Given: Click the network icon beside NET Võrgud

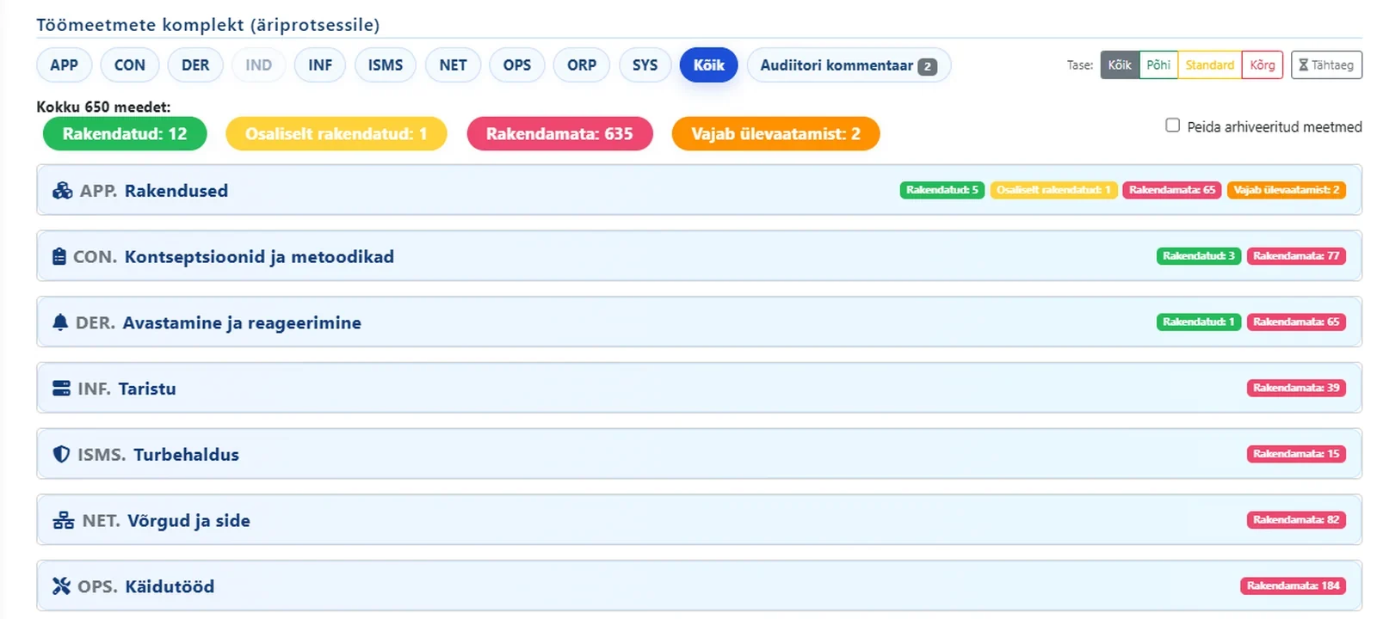Looking at the screenshot, I should [x=64, y=520].
